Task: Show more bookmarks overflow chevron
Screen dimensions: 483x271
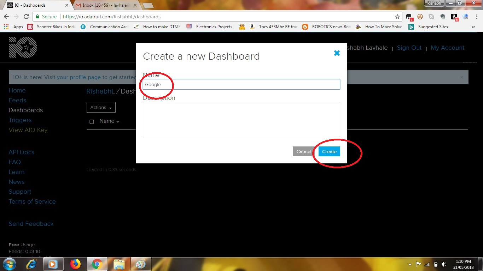Action: (473, 27)
